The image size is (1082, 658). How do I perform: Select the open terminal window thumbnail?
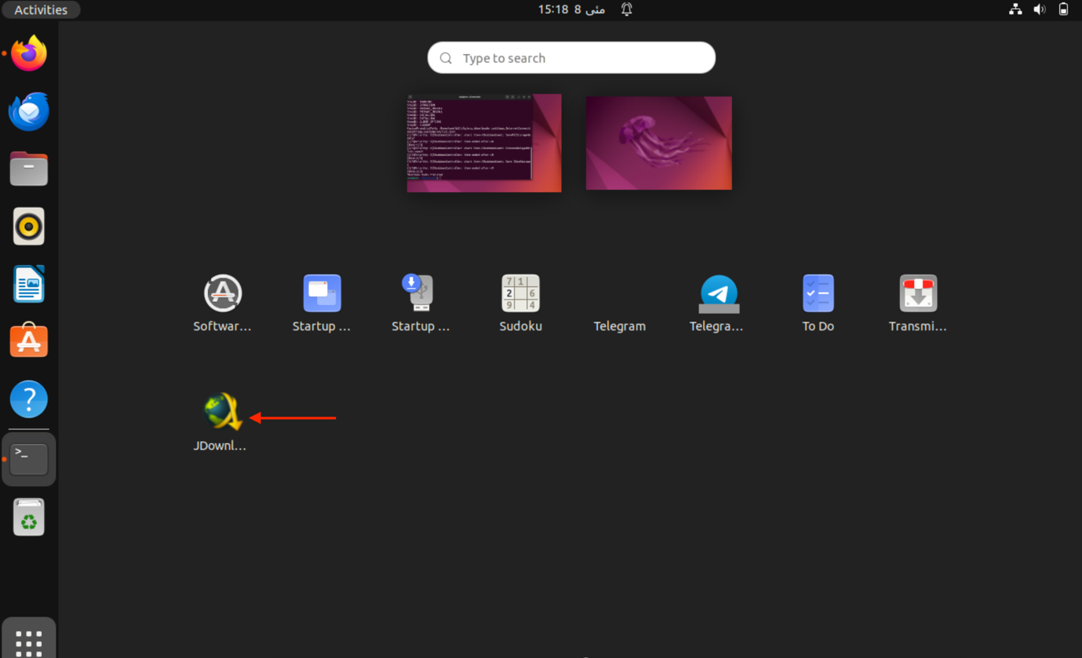[483, 143]
